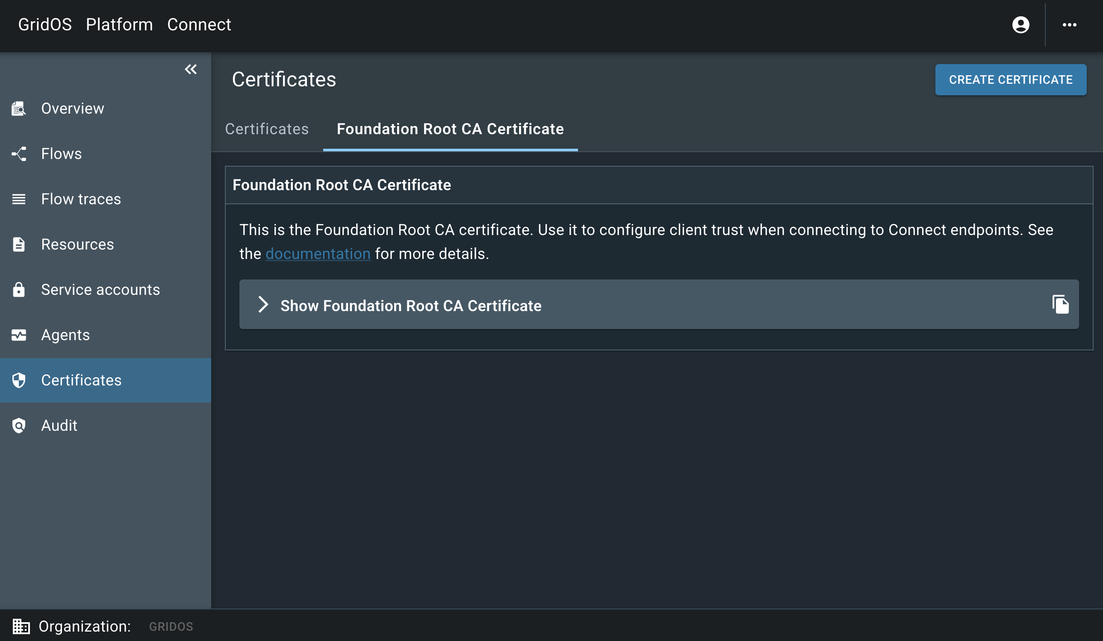Open the Platform menu item
This screenshot has width=1103, height=641.
(119, 24)
